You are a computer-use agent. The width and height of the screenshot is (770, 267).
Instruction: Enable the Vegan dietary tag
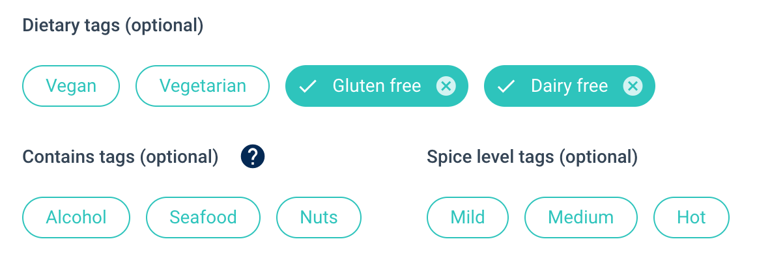[x=71, y=86]
